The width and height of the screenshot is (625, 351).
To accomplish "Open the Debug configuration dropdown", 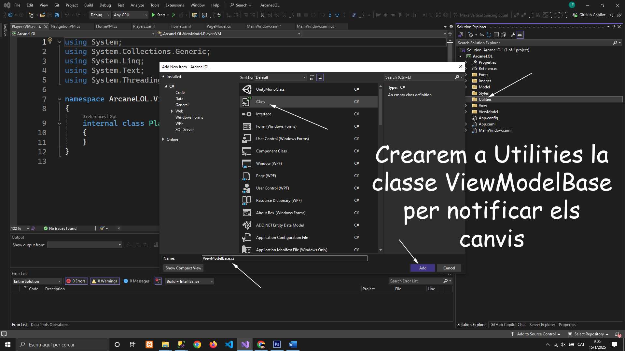I will coord(100,15).
